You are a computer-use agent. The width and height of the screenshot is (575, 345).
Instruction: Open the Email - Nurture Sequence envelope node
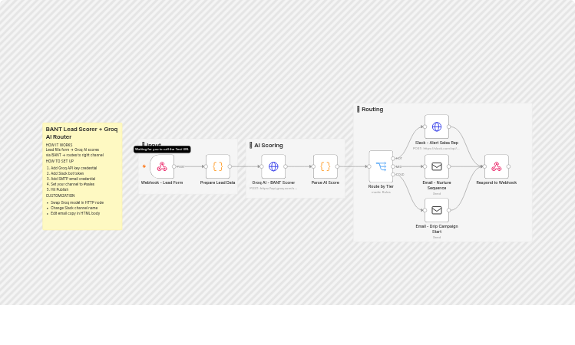(437, 166)
